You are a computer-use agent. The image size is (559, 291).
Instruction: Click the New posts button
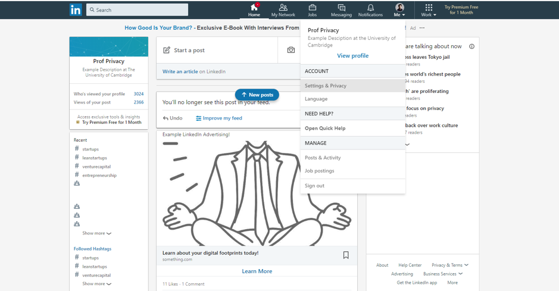(x=257, y=95)
